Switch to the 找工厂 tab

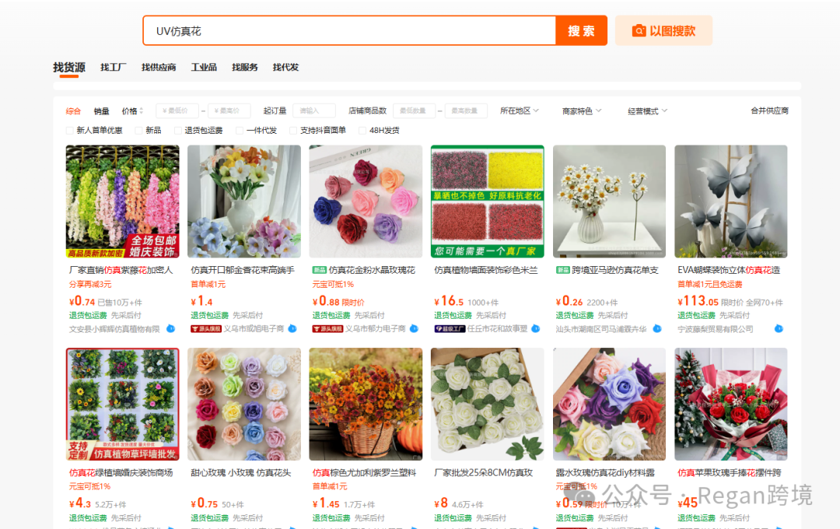113,67
